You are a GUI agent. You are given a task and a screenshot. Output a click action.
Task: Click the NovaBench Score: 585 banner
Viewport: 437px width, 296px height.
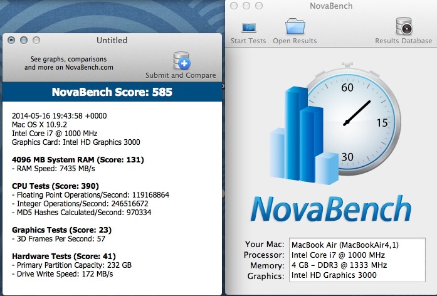pyautogui.click(x=112, y=92)
